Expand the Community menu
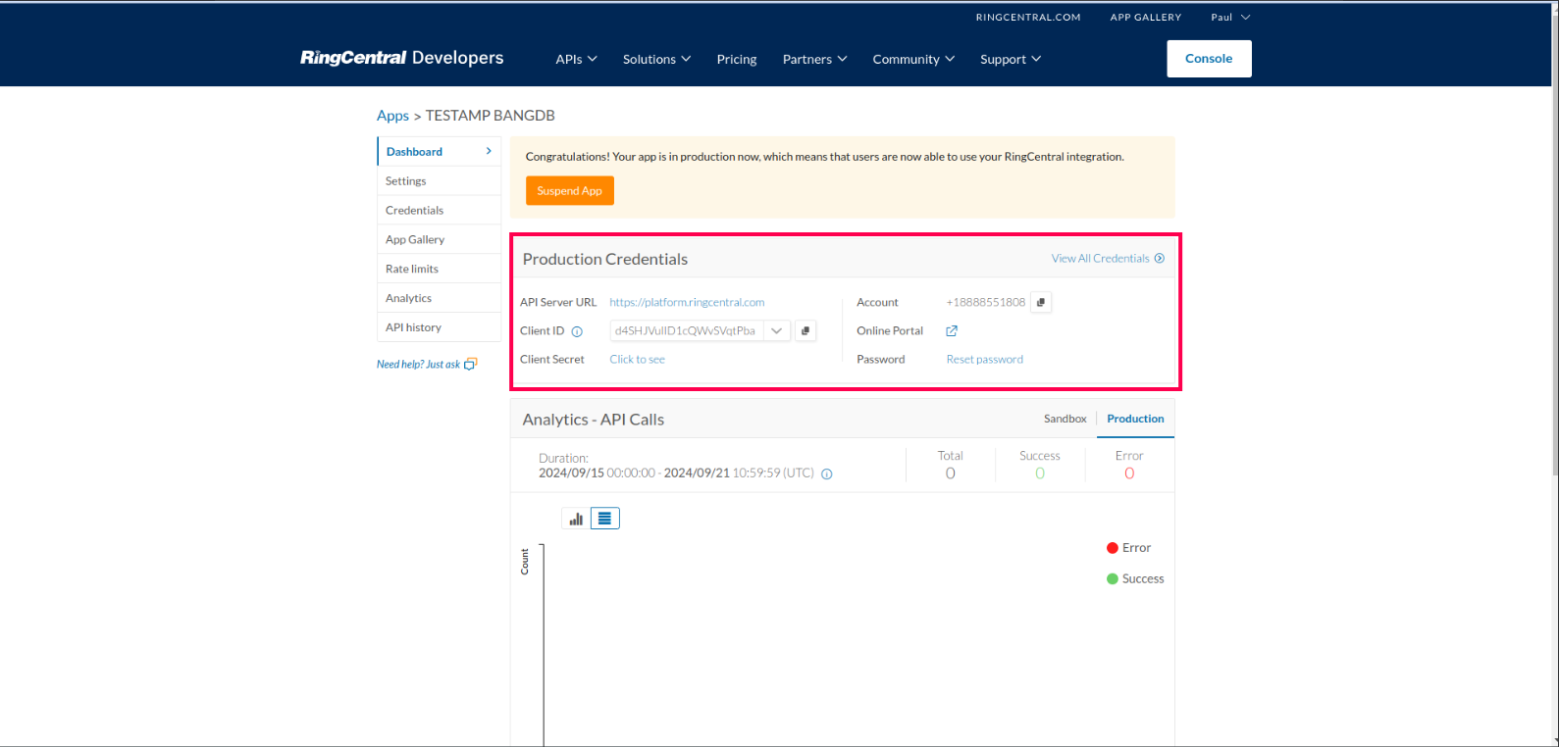1559x747 pixels. 913,60
